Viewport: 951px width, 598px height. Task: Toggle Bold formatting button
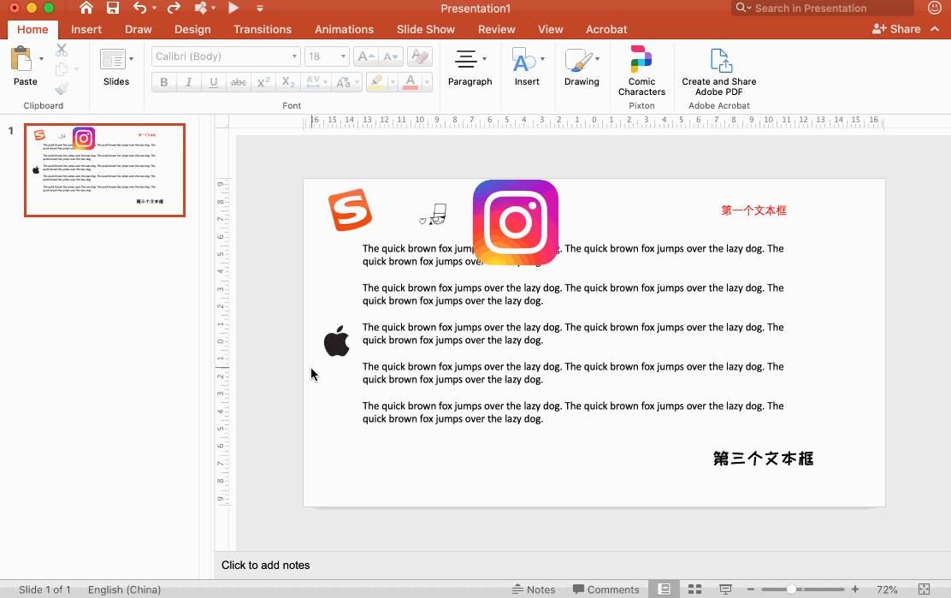(x=164, y=82)
